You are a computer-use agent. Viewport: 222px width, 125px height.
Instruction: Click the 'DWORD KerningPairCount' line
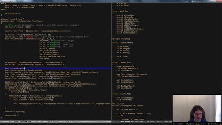[x=43, y=82]
